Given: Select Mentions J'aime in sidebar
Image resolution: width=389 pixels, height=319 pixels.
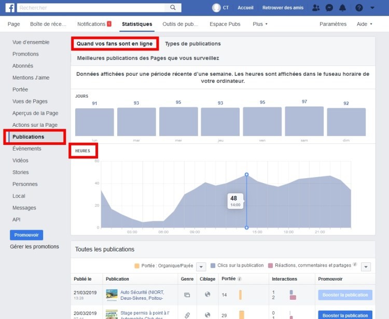Looking at the screenshot, I should [x=31, y=78].
